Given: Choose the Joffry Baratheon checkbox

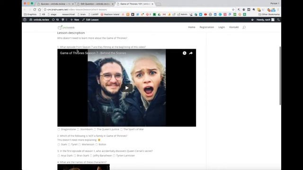Looking at the screenshot, I should 91,156.
